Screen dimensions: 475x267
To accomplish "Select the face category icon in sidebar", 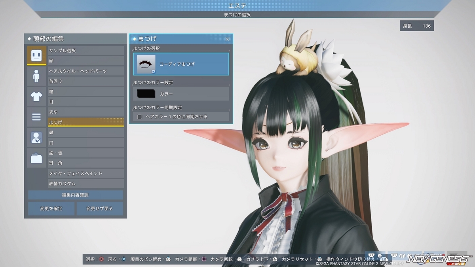I will pos(36,55).
